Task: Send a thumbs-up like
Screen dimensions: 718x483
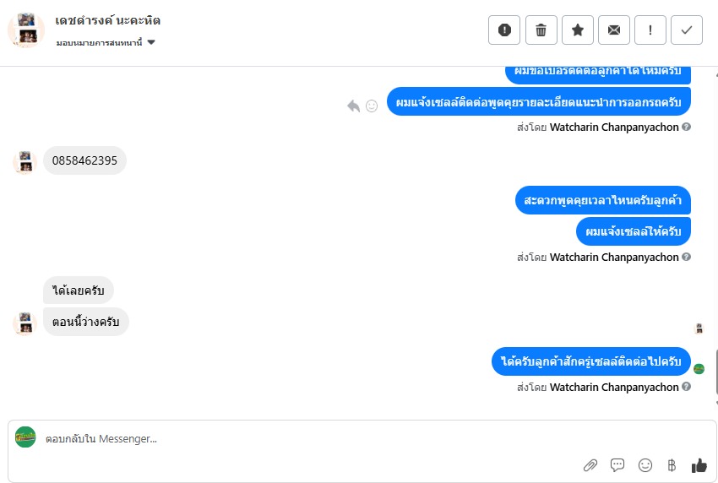Action: point(699,465)
